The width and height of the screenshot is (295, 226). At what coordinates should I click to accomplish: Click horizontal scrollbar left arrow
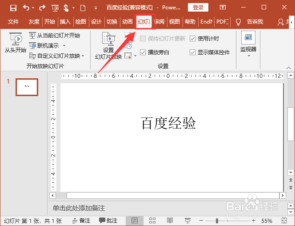52,195
